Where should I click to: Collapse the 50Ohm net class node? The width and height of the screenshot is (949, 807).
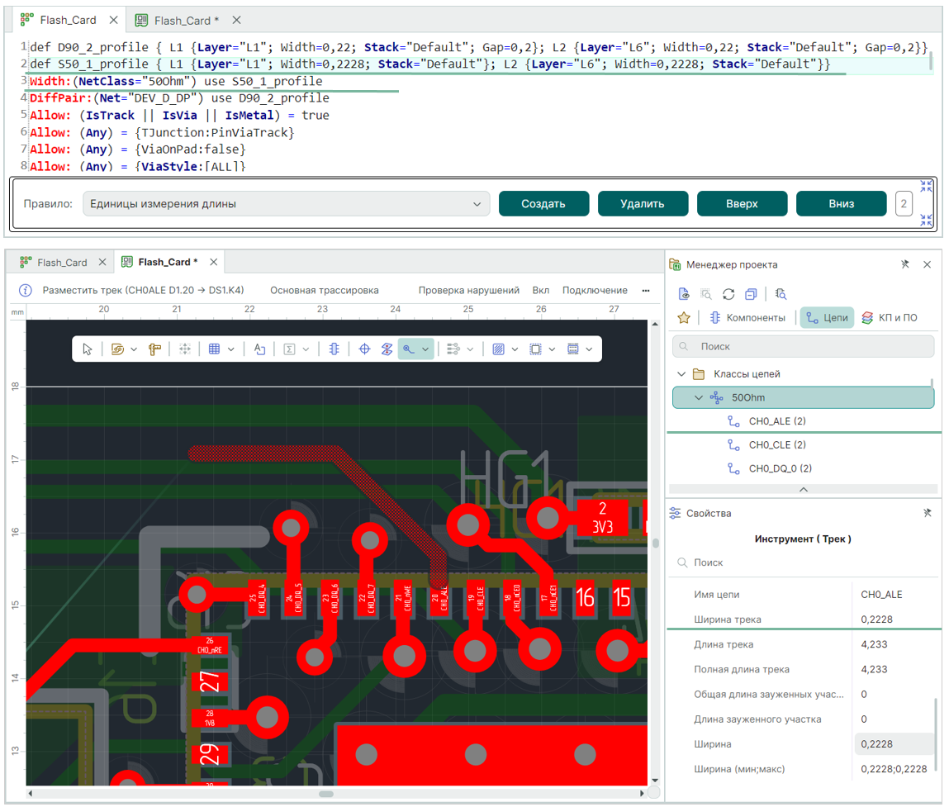(699, 398)
